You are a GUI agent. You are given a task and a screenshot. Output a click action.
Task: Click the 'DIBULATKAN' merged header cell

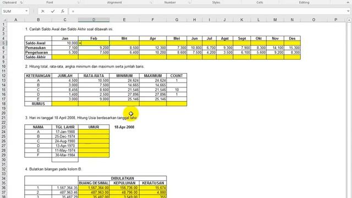(x=122, y=178)
